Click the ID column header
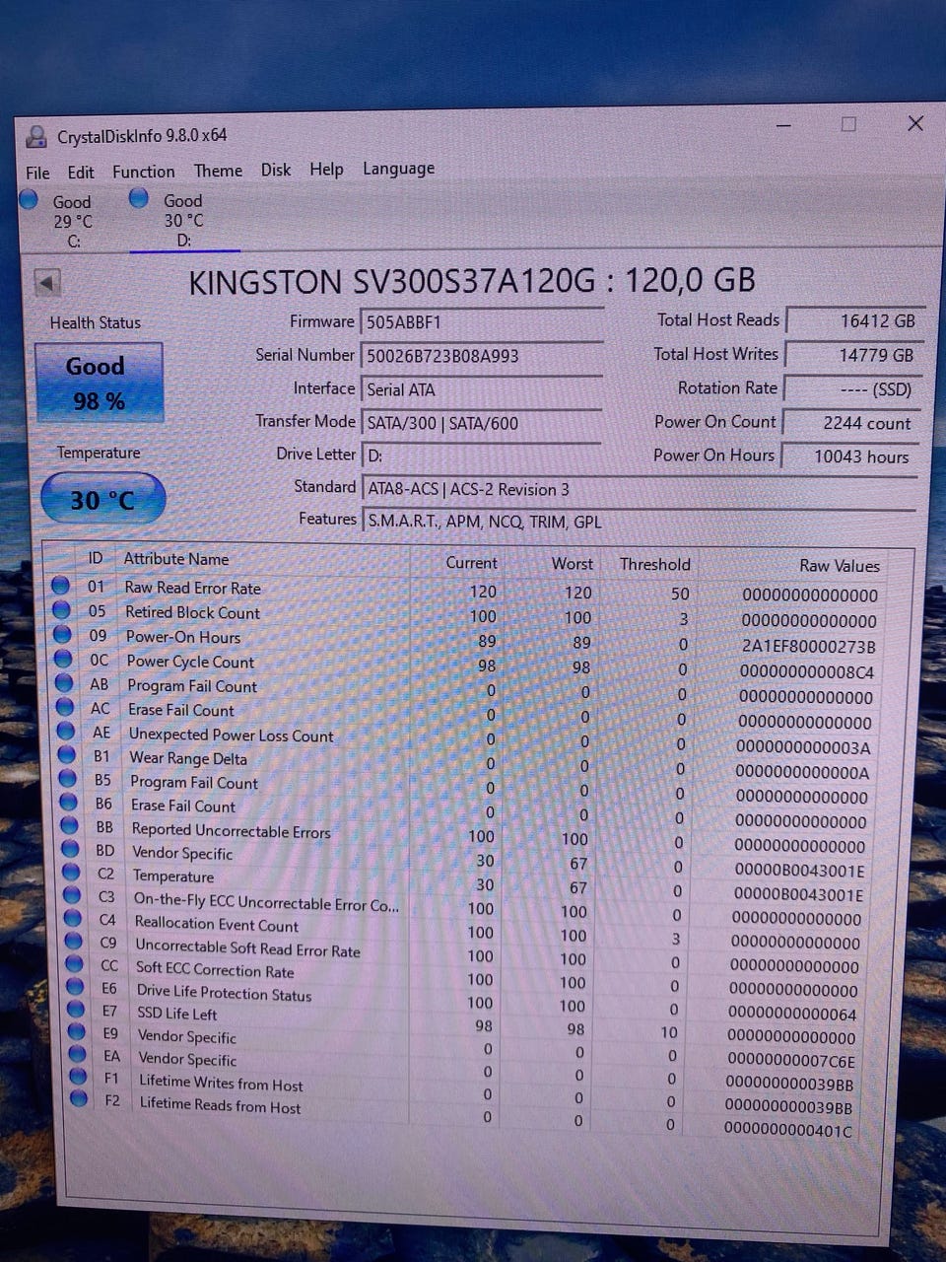 tap(96, 558)
